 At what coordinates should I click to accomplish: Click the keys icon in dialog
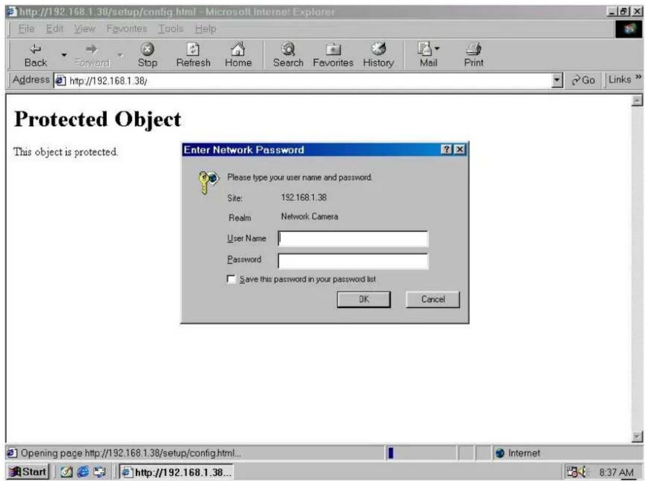209,183
